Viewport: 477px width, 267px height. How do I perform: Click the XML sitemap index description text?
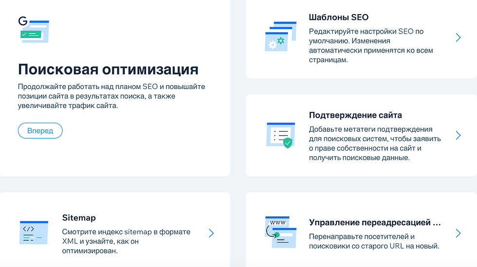pyautogui.click(x=126, y=241)
